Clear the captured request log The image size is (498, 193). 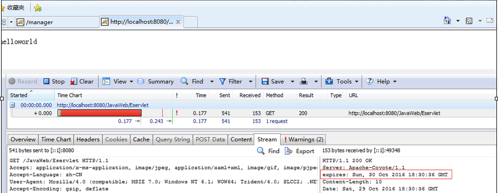click(x=82, y=82)
